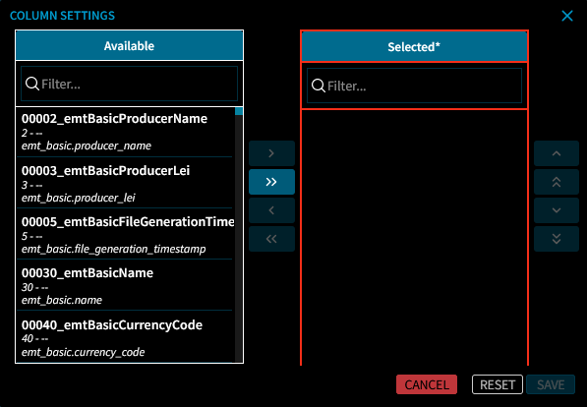Click the move left single-arrow button

tap(271, 210)
